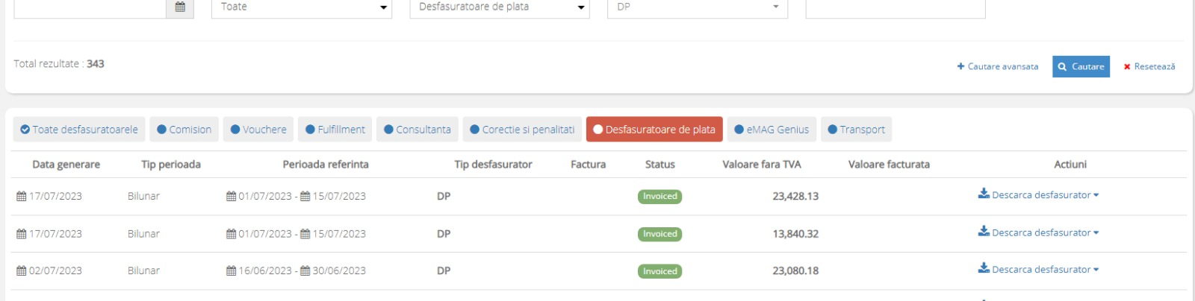This screenshot has width=1195, height=301.
Task: Switch to the Transport filter tab
Action: 856,129
